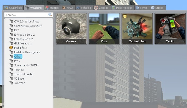The image size is (187, 108).
Task: Open the NPCs tab
Action: point(68,8)
